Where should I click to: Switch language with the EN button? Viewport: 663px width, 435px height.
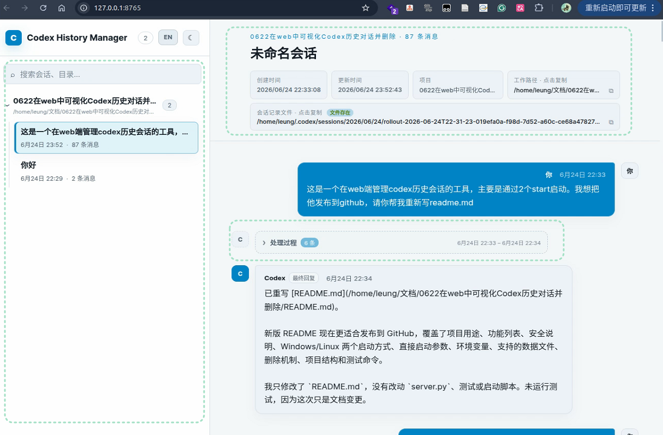pos(168,38)
